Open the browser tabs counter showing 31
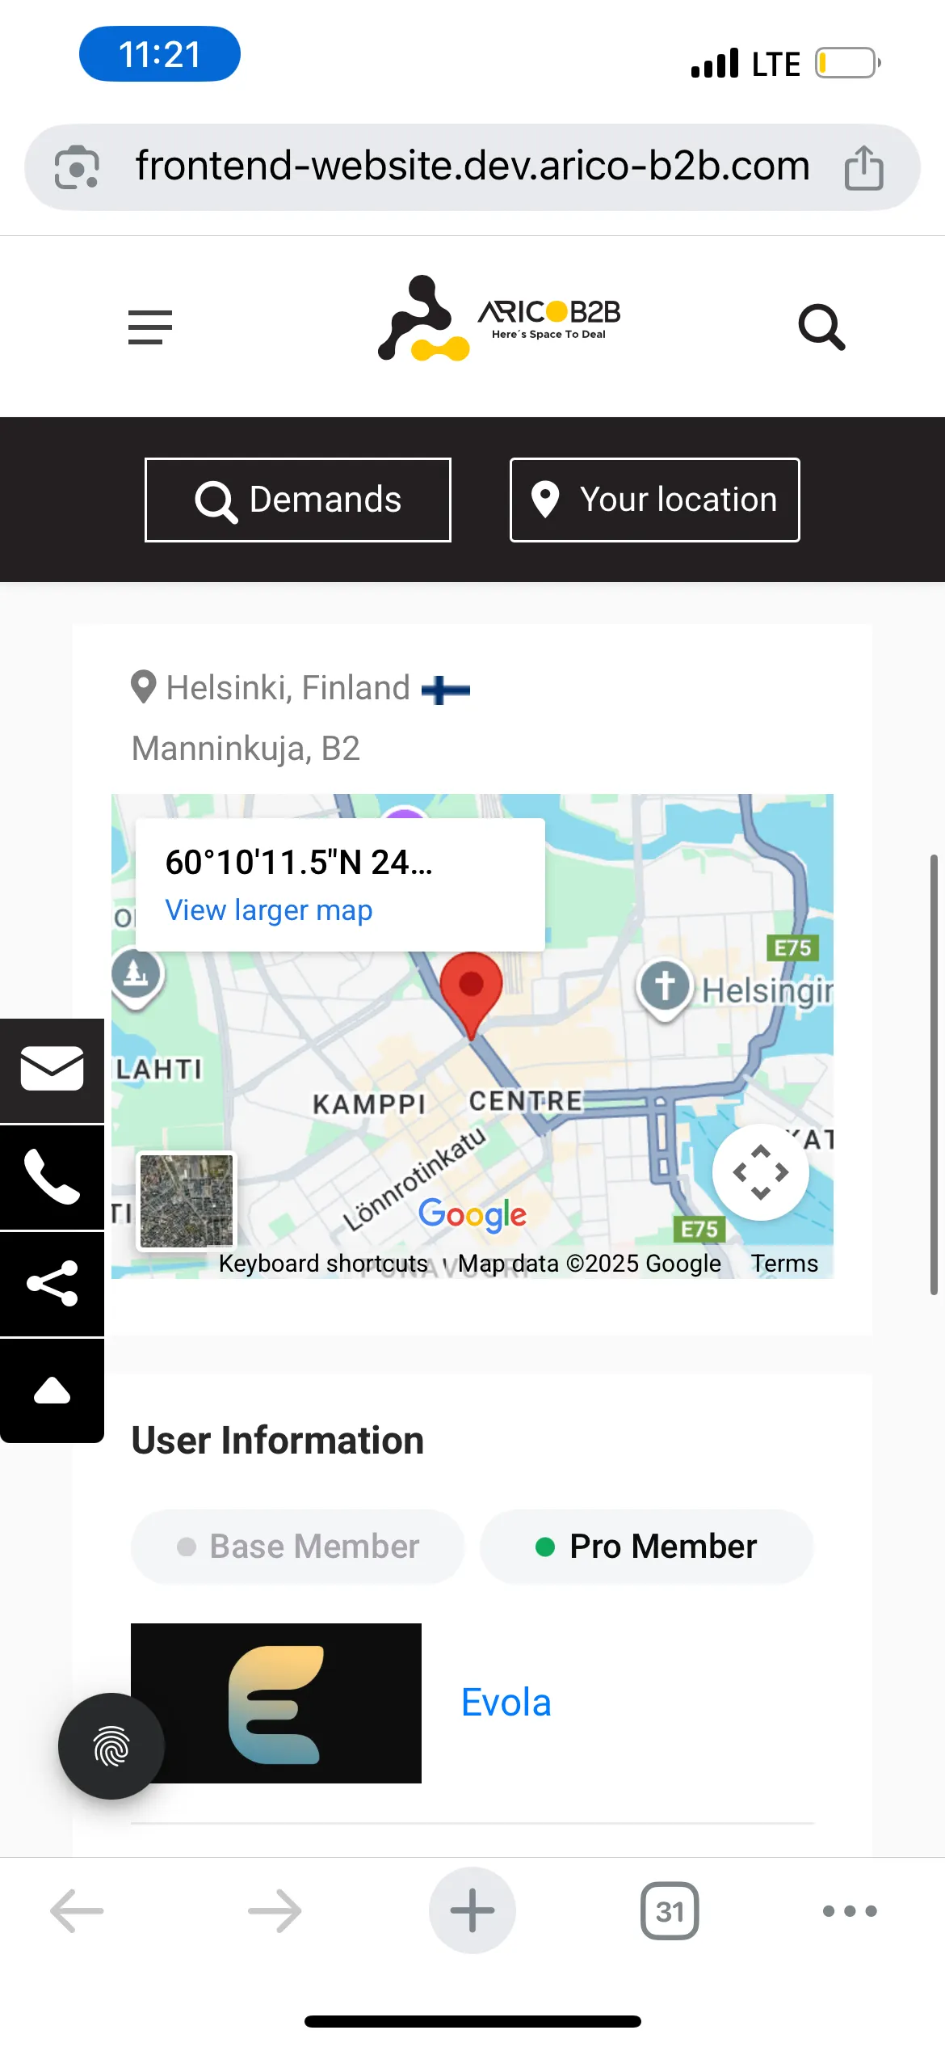The height and width of the screenshot is (2047, 945). (670, 1911)
